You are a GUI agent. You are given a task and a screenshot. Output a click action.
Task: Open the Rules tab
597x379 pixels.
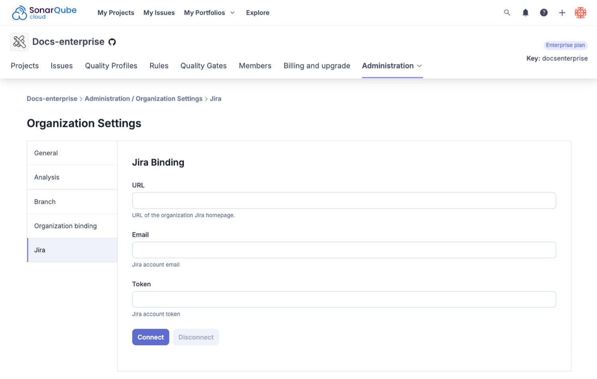coord(159,66)
